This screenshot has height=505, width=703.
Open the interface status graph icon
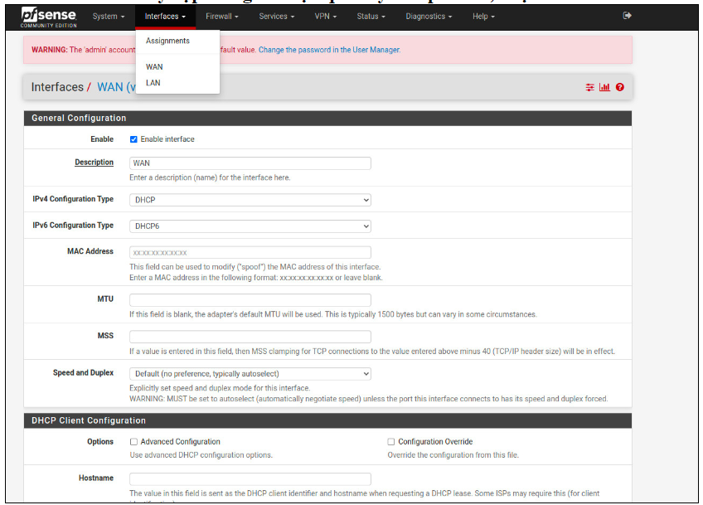(604, 87)
